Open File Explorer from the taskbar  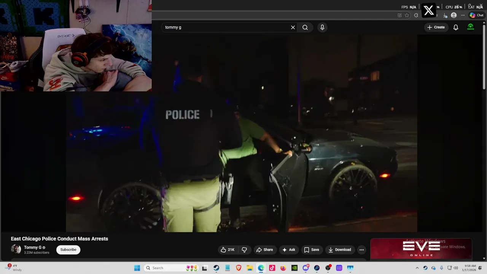[x=250, y=268]
